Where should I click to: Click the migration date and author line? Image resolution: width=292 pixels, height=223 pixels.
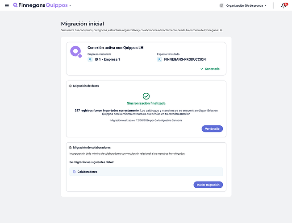coord(146,120)
